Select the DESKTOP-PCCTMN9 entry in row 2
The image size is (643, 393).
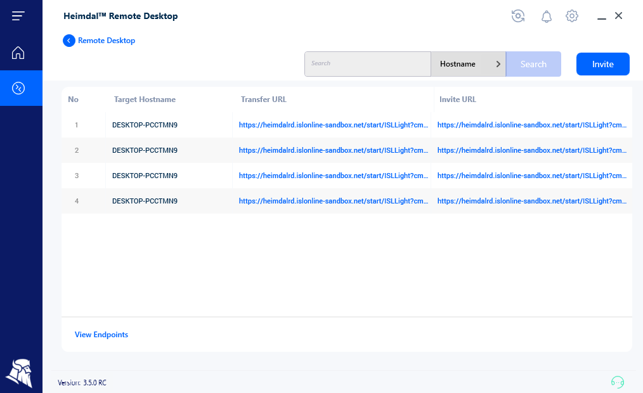(144, 150)
